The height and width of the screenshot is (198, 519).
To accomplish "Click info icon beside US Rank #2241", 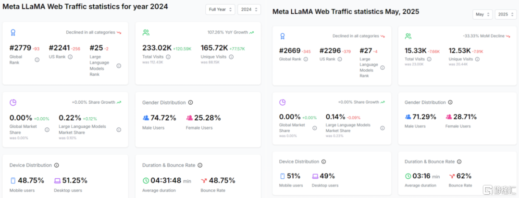I will click(70, 57).
